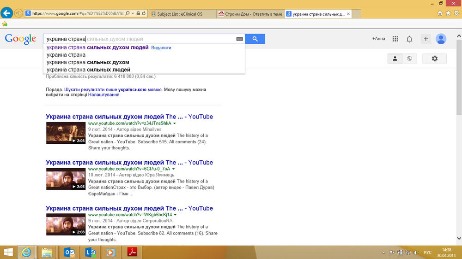This screenshot has width=462, height=259.
Task: Open a new empty browser tab
Action: pyautogui.click(x=357, y=14)
